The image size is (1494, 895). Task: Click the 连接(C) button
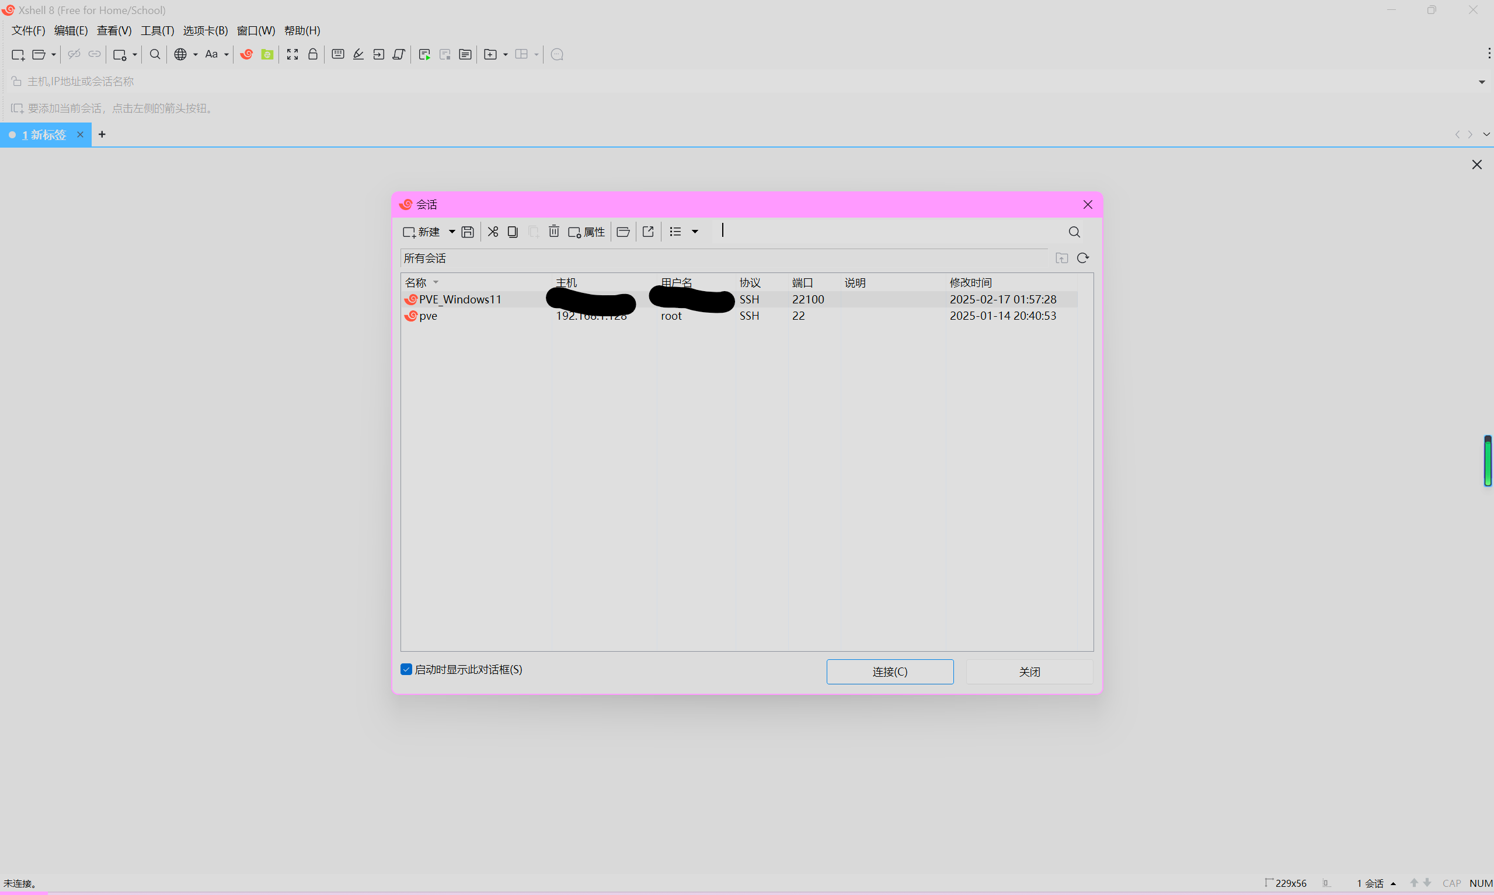coord(889,671)
